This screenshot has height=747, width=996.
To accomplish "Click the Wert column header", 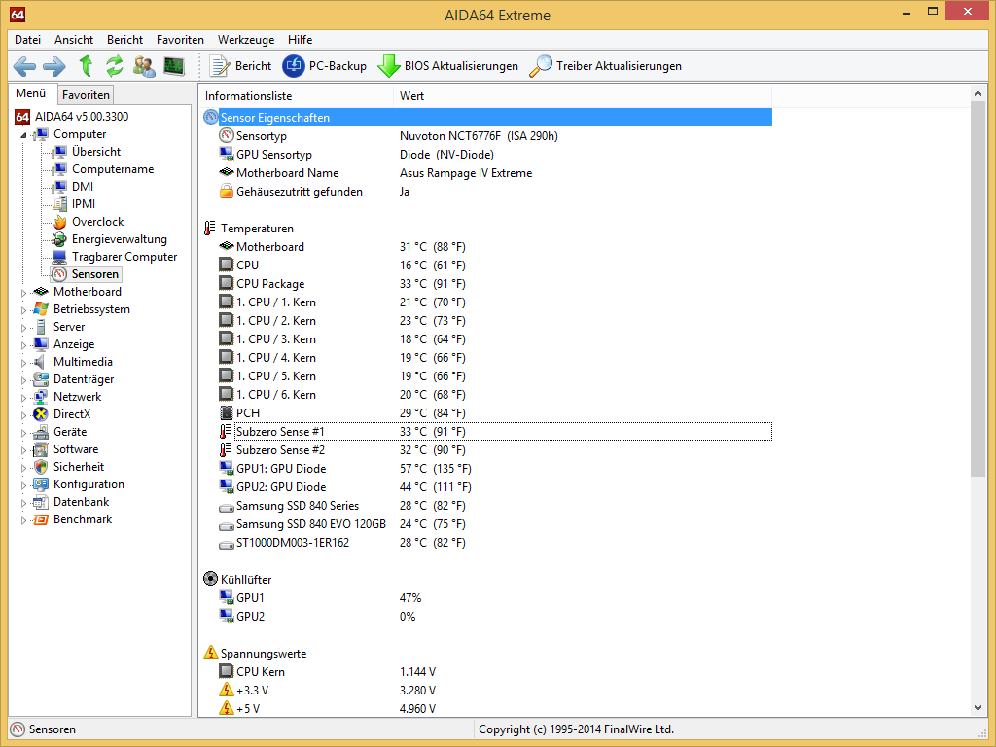I will 583,96.
